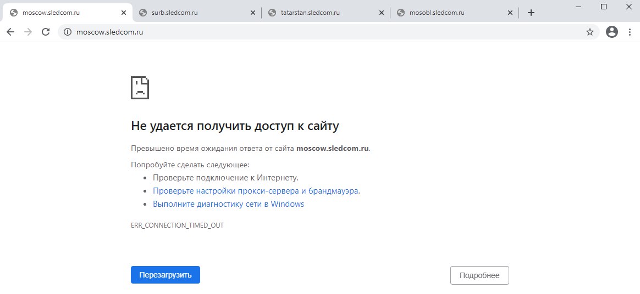Open Chrome three-dot menu
The image size is (640, 294).
tap(630, 32)
